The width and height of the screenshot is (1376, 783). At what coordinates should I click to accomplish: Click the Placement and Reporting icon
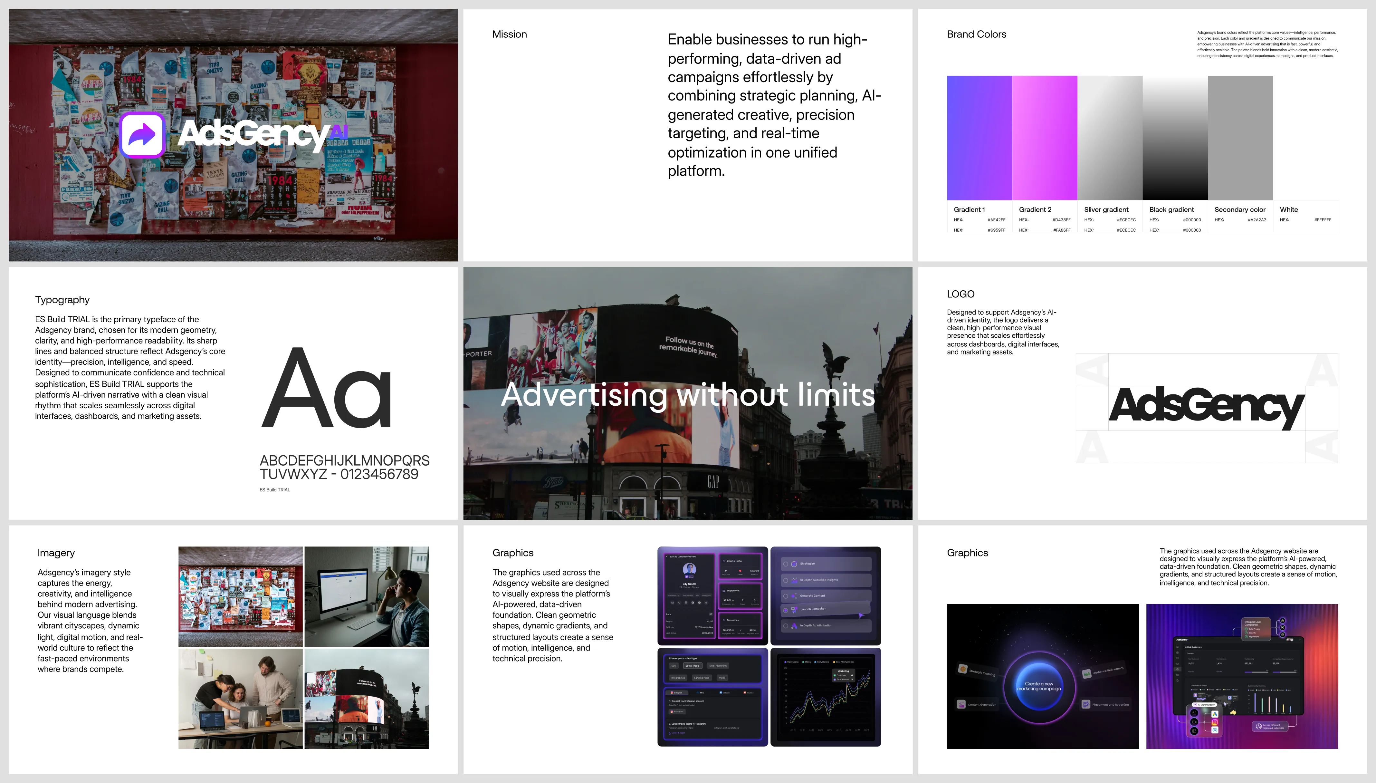[x=1086, y=704]
